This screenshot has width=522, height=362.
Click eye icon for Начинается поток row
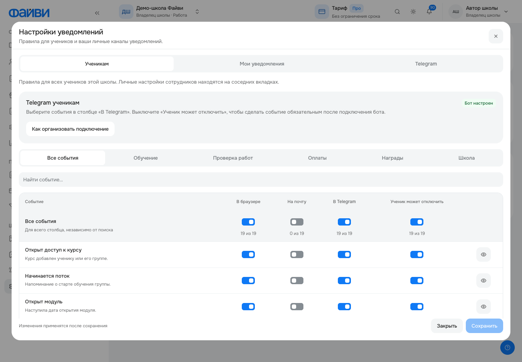pos(483,281)
